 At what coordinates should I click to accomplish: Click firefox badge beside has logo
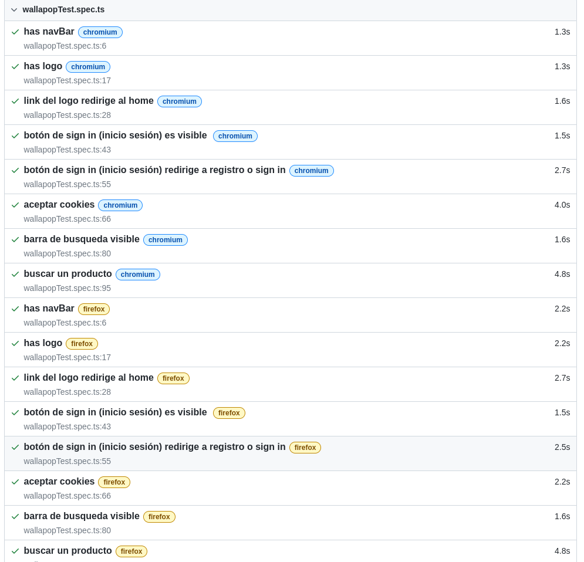pyautogui.click(x=82, y=344)
